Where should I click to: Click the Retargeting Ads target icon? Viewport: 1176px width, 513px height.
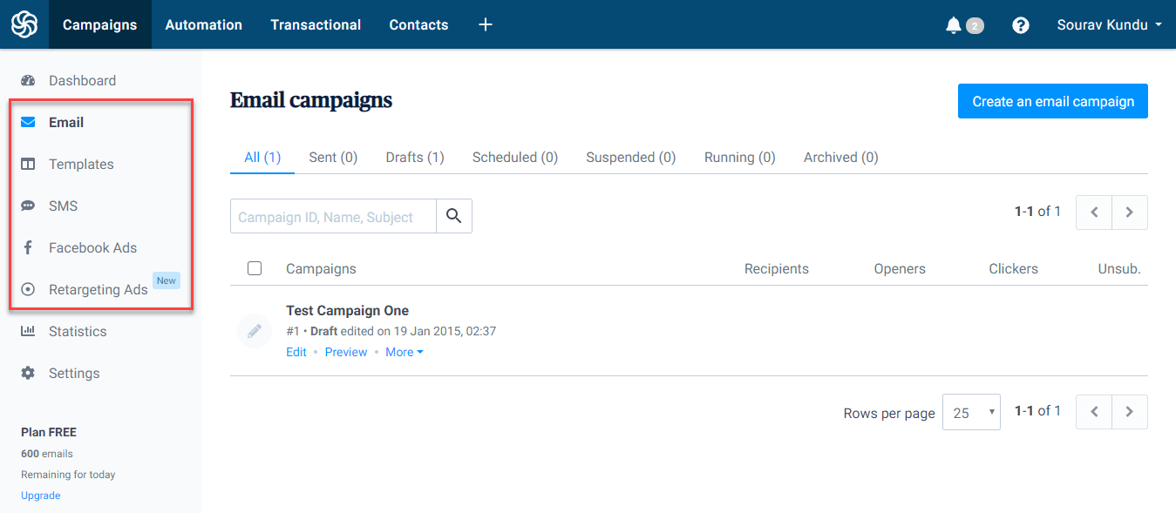pos(28,289)
